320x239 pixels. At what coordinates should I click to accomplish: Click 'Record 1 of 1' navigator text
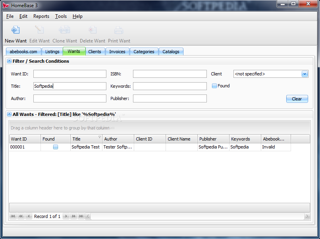(47, 216)
